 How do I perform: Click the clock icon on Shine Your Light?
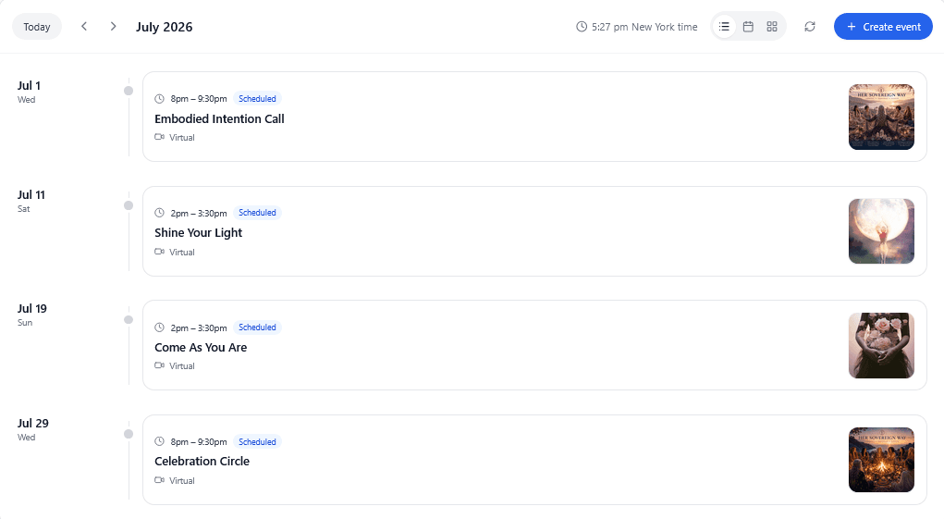tap(160, 213)
